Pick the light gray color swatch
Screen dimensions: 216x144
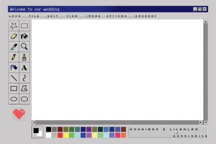54,135
